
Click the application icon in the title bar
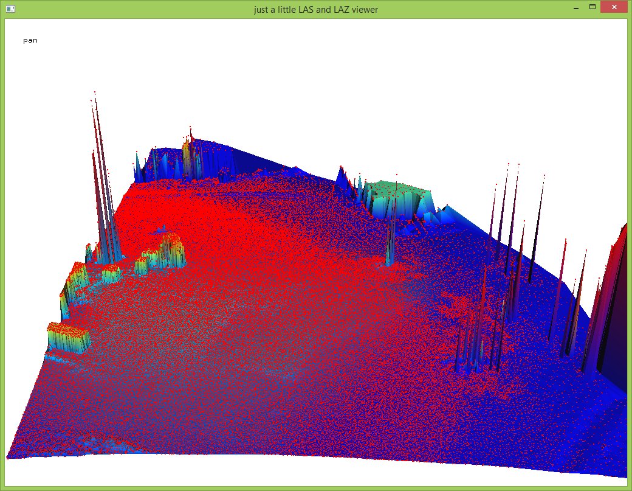10,9
